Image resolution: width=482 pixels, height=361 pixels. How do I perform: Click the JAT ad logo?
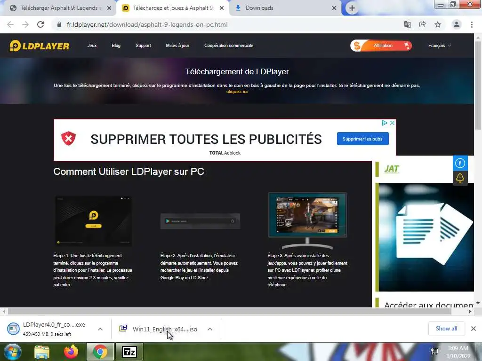click(392, 169)
